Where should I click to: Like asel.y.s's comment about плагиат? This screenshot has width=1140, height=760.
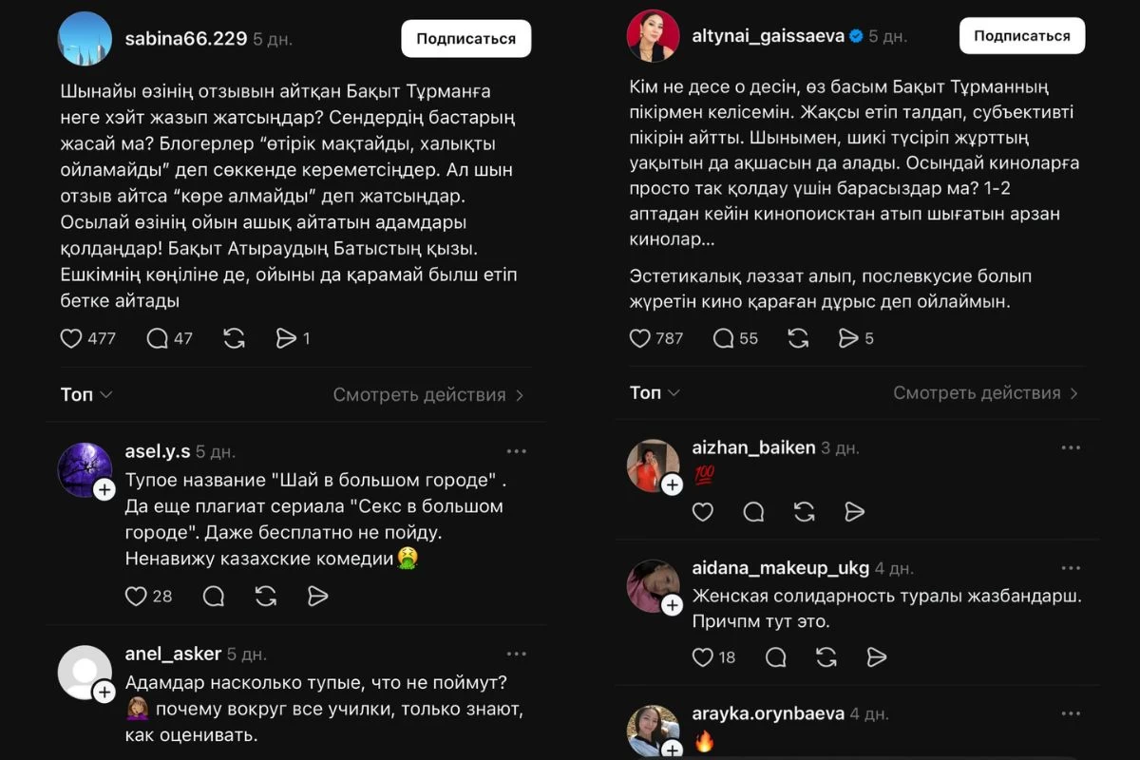pos(136,596)
